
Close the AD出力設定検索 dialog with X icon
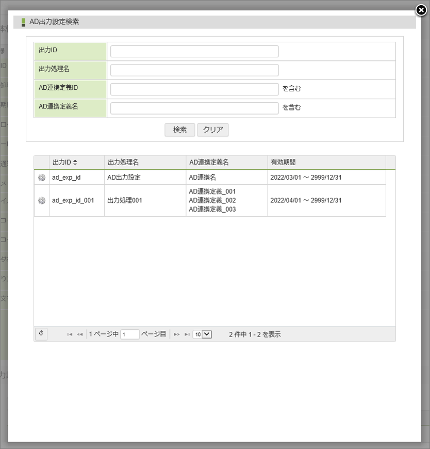(x=421, y=10)
